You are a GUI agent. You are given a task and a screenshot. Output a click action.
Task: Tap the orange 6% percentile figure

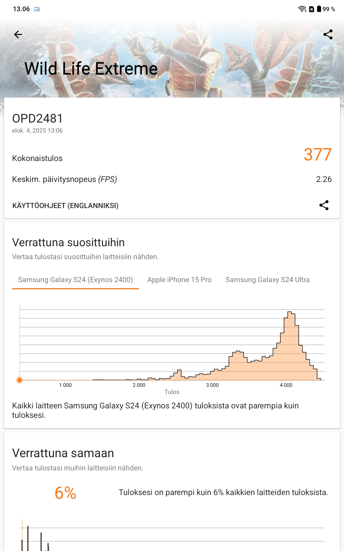pyautogui.click(x=65, y=493)
